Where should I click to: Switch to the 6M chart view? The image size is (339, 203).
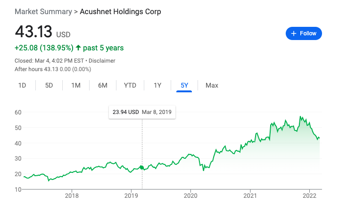coord(103,85)
